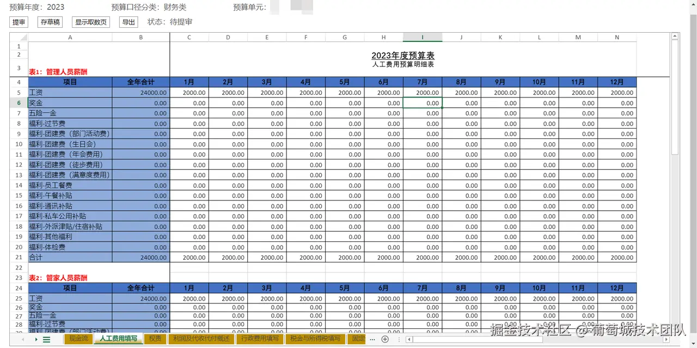Click 1月 header in row 4

point(189,82)
